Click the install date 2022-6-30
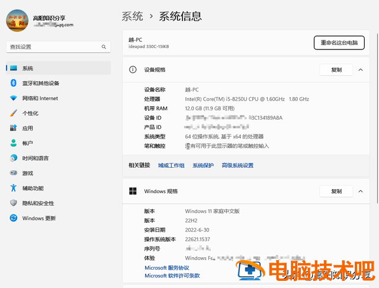This screenshot has height=288, width=379. click(x=197, y=230)
